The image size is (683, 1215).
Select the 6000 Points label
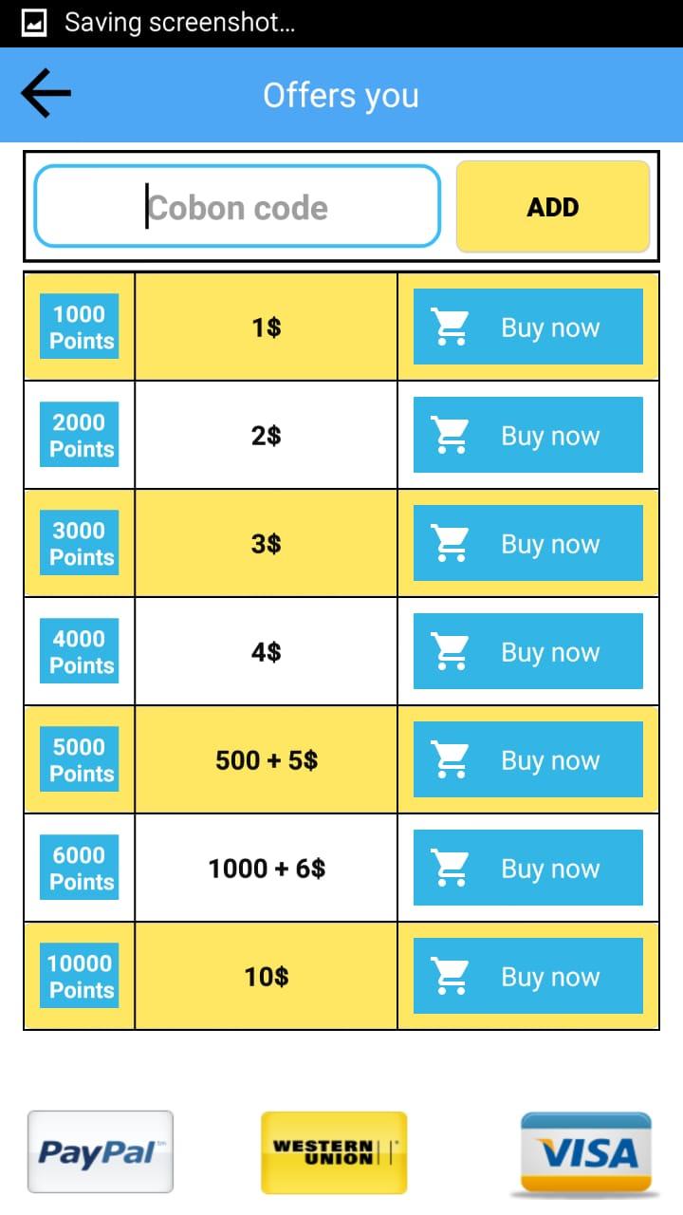[80, 869]
